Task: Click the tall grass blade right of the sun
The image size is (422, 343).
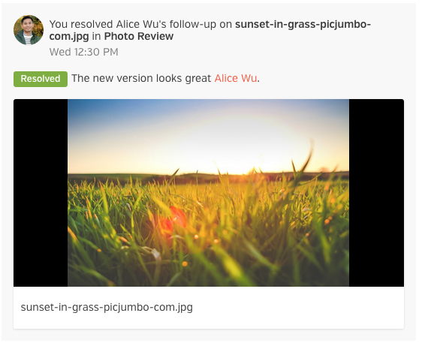Action: [x=307, y=160]
